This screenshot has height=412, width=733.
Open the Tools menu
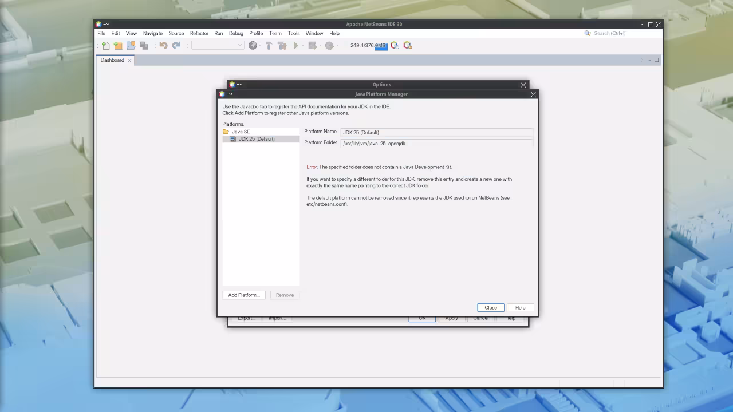coord(294,33)
